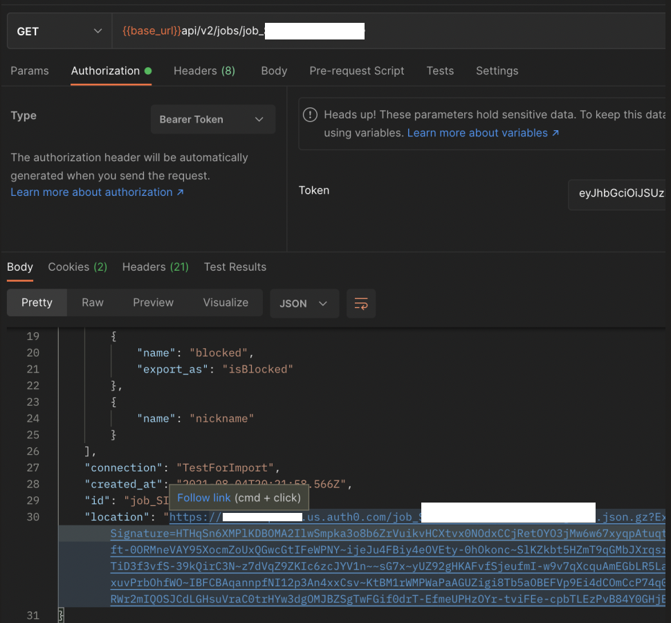This screenshot has width=671, height=623.
Task: Switch to the Headers (8) request tab
Action: 204,71
